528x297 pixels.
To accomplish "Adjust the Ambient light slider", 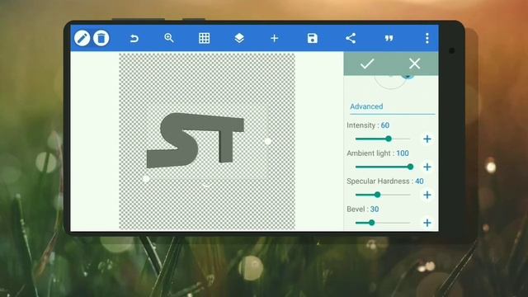I will 384,167.
